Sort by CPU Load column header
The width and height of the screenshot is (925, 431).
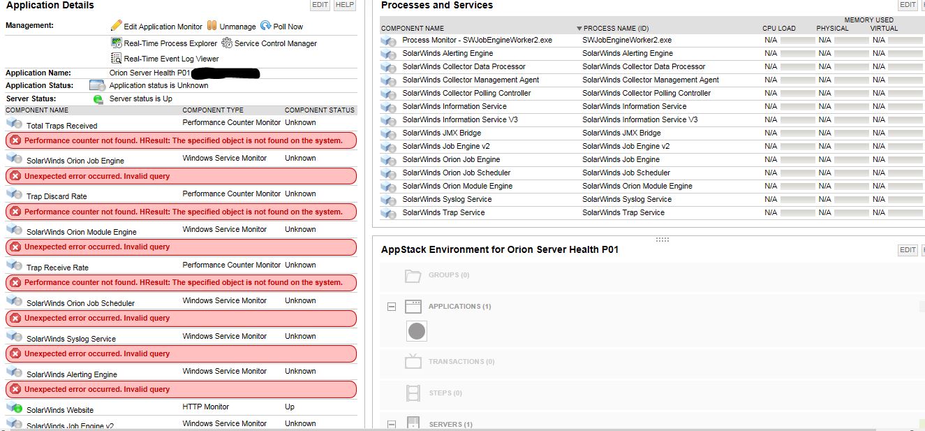pyautogui.click(x=779, y=29)
